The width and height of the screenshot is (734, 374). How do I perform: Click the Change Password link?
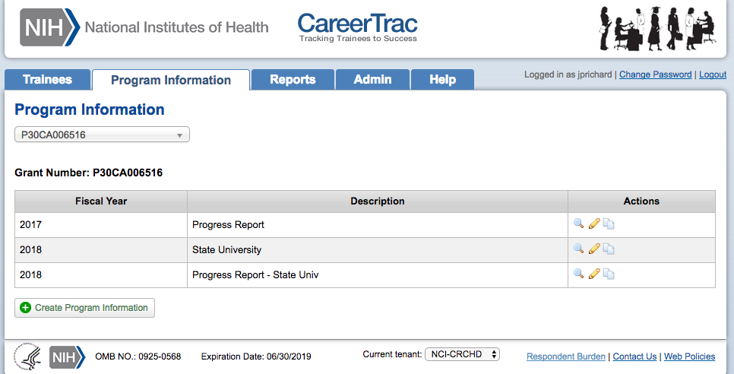click(655, 74)
